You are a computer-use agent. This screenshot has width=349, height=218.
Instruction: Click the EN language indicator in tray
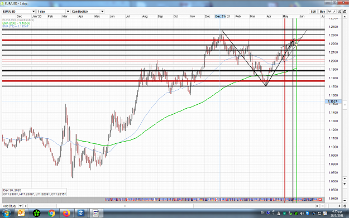tap(262, 213)
